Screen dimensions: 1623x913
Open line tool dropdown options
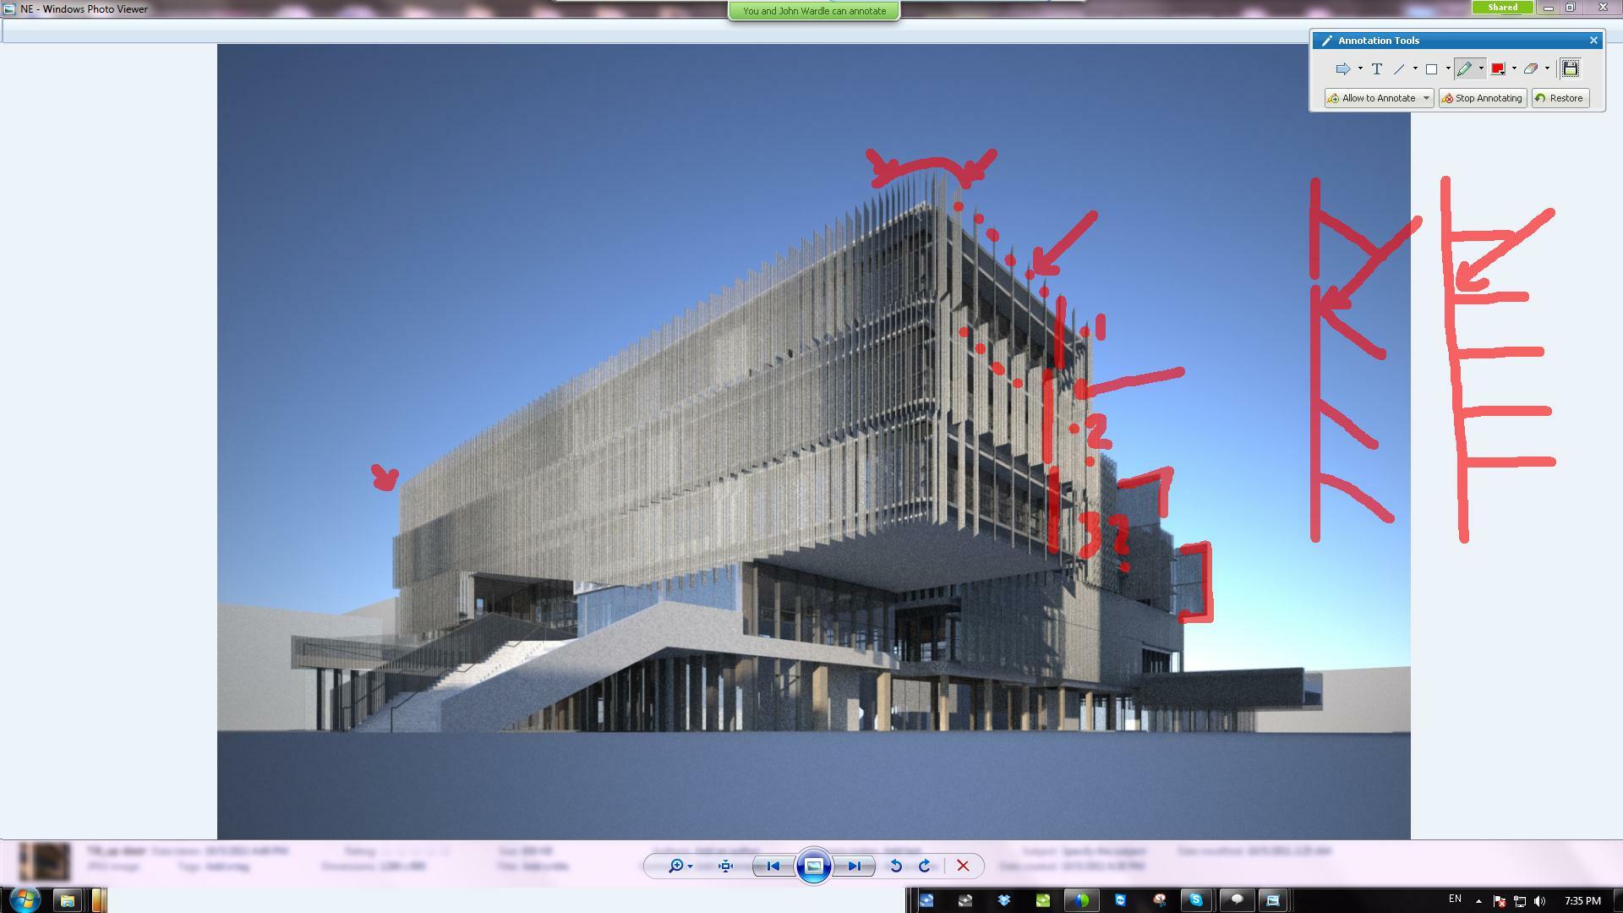1415,68
